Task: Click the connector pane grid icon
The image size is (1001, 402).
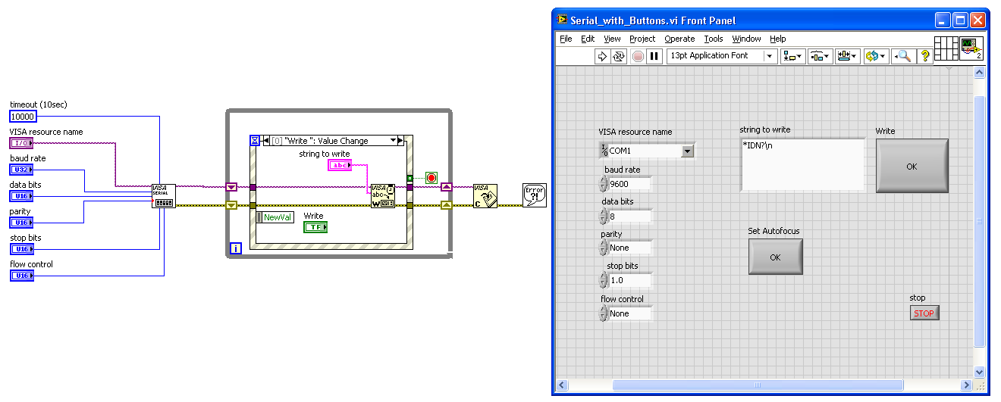Action: [x=946, y=49]
